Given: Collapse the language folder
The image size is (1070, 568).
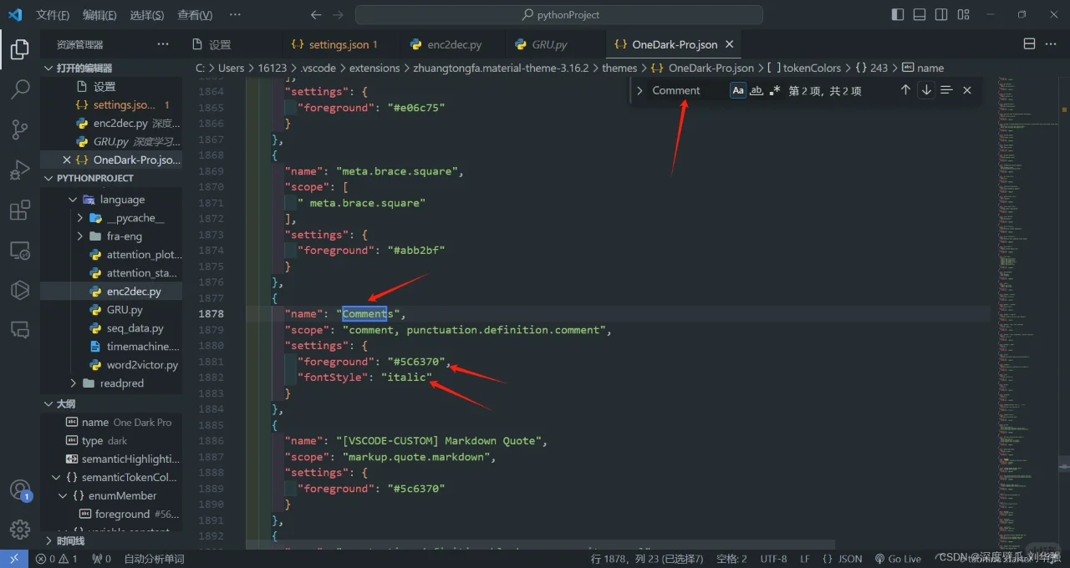Looking at the screenshot, I should pos(73,200).
